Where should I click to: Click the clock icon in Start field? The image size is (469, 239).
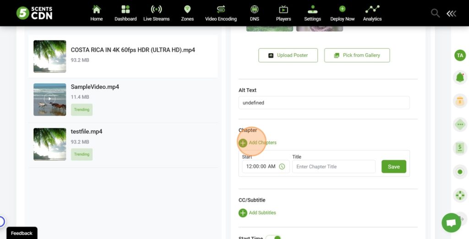(282, 167)
